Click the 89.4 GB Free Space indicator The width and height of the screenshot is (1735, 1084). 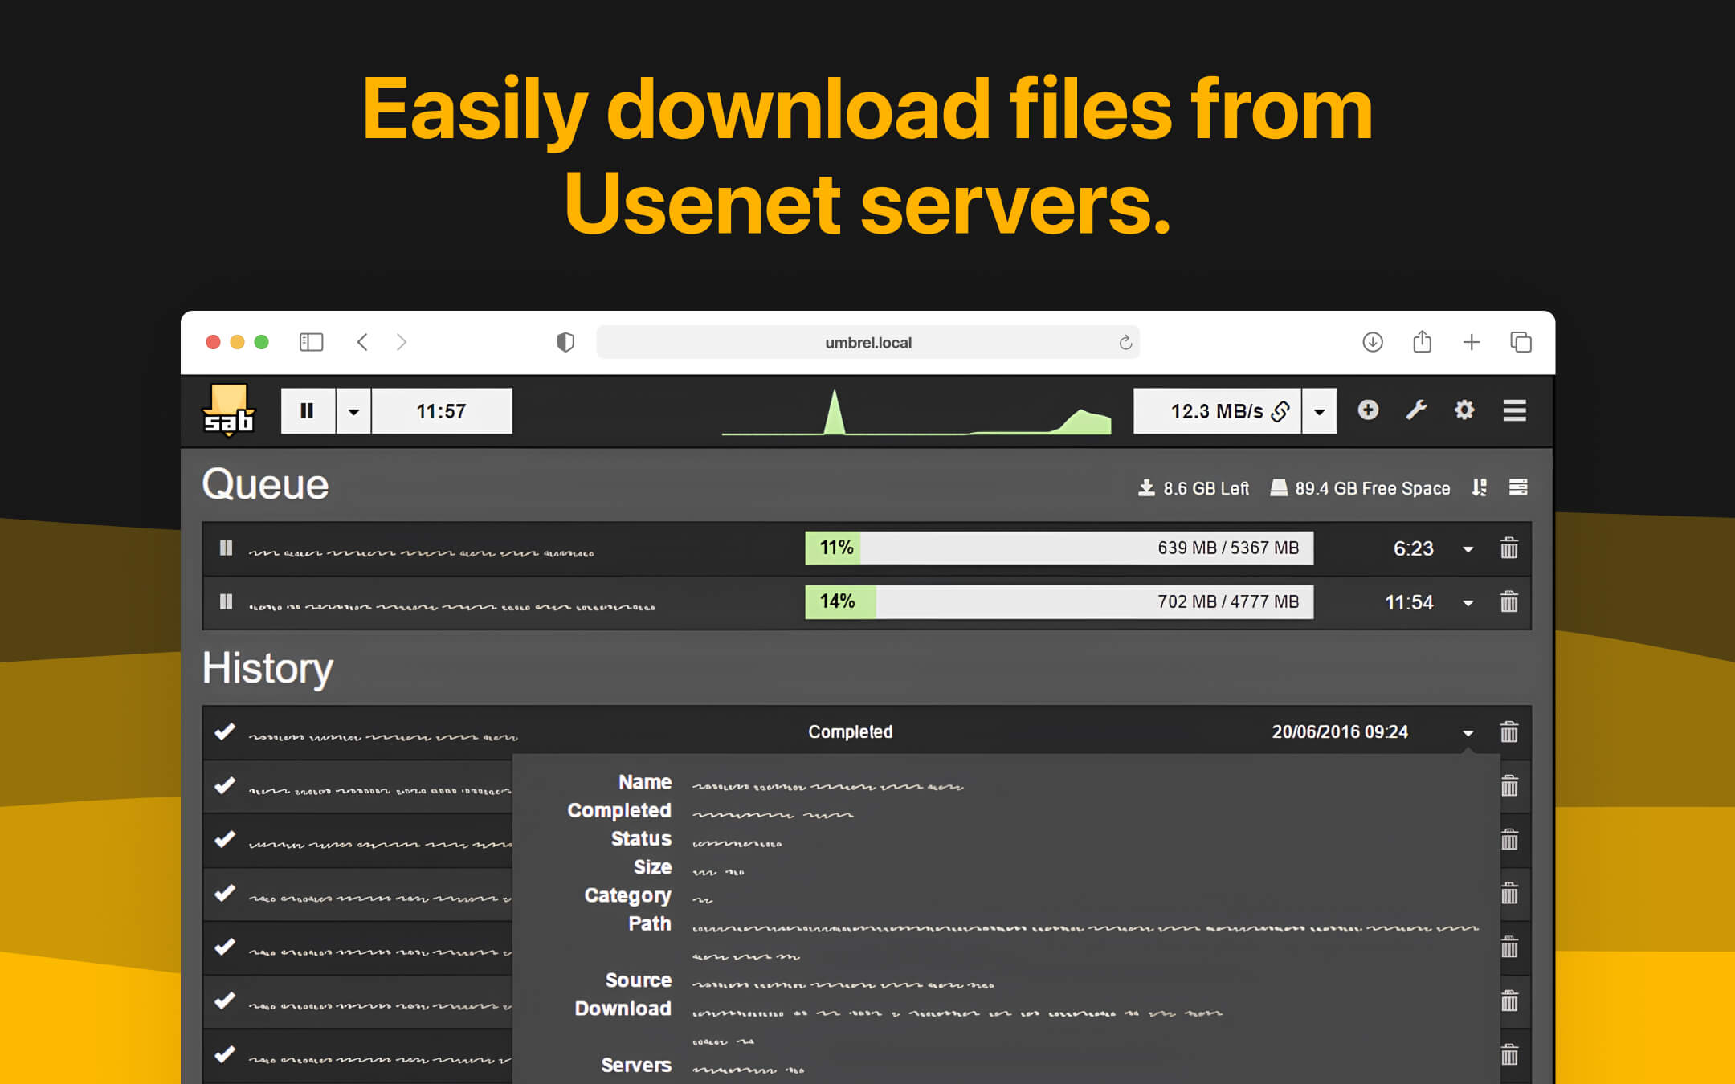[x=1361, y=487]
